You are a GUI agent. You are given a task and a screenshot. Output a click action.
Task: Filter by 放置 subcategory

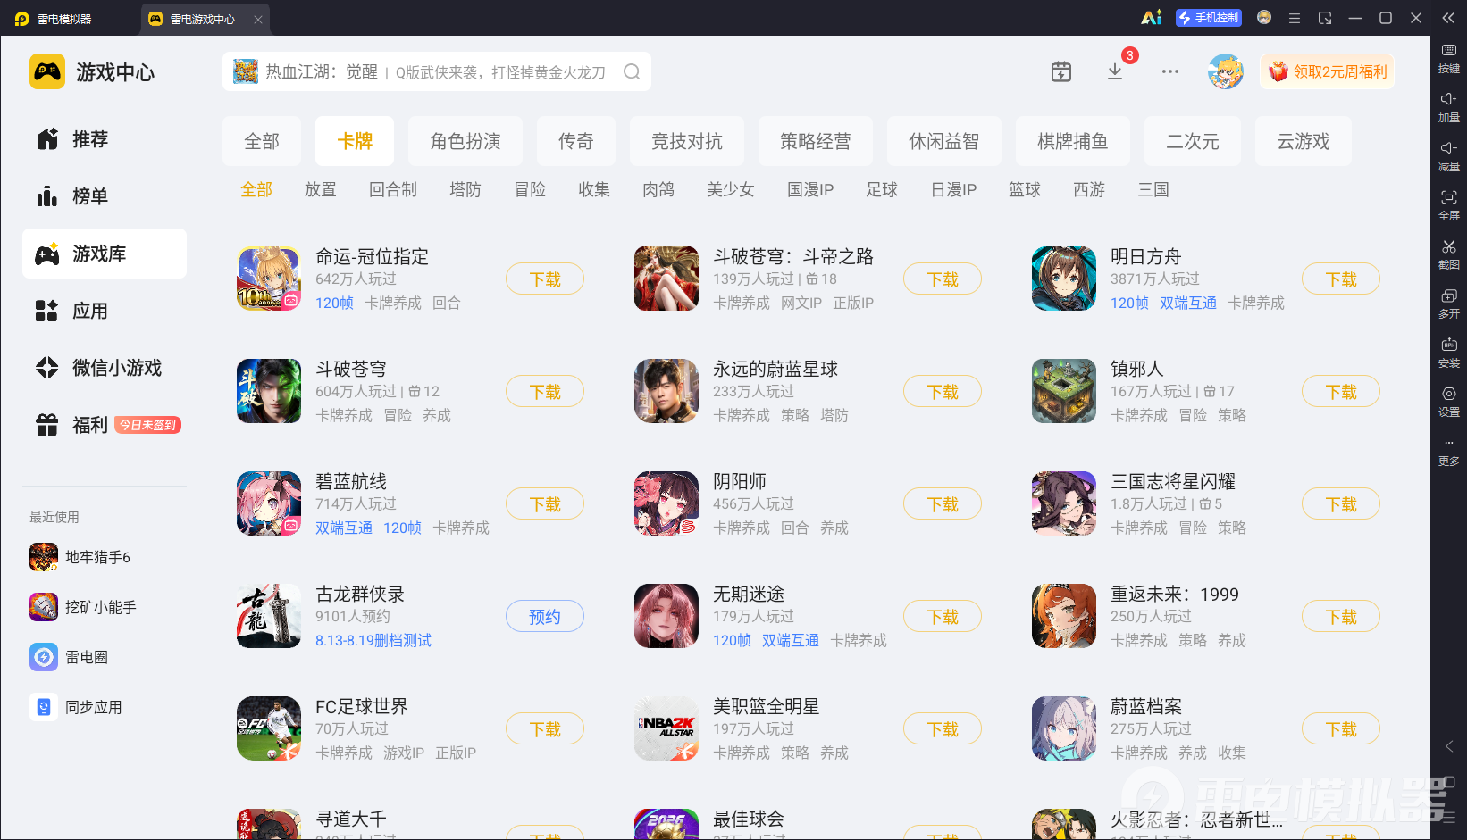321,189
